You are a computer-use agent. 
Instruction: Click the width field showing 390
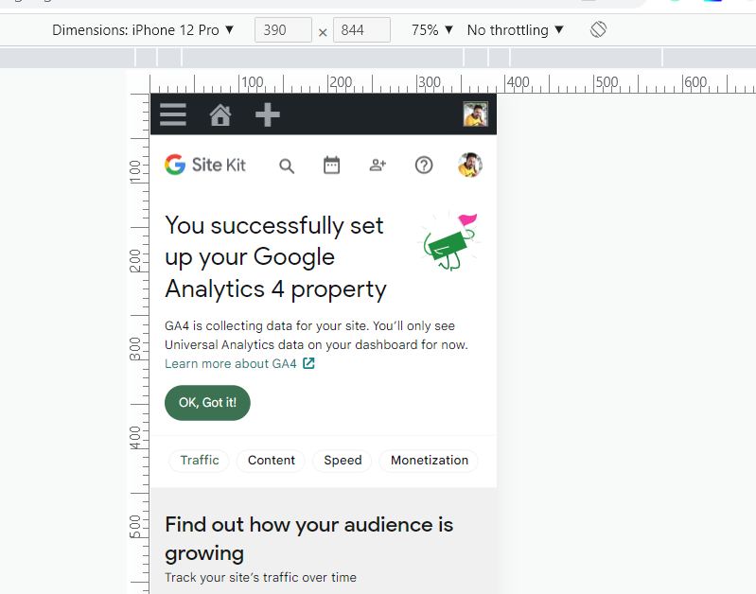coord(283,30)
